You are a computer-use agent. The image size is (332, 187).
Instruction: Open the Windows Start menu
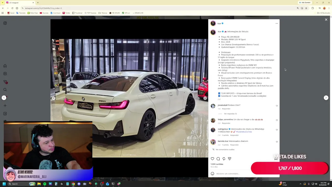click(x=4, y=184)
